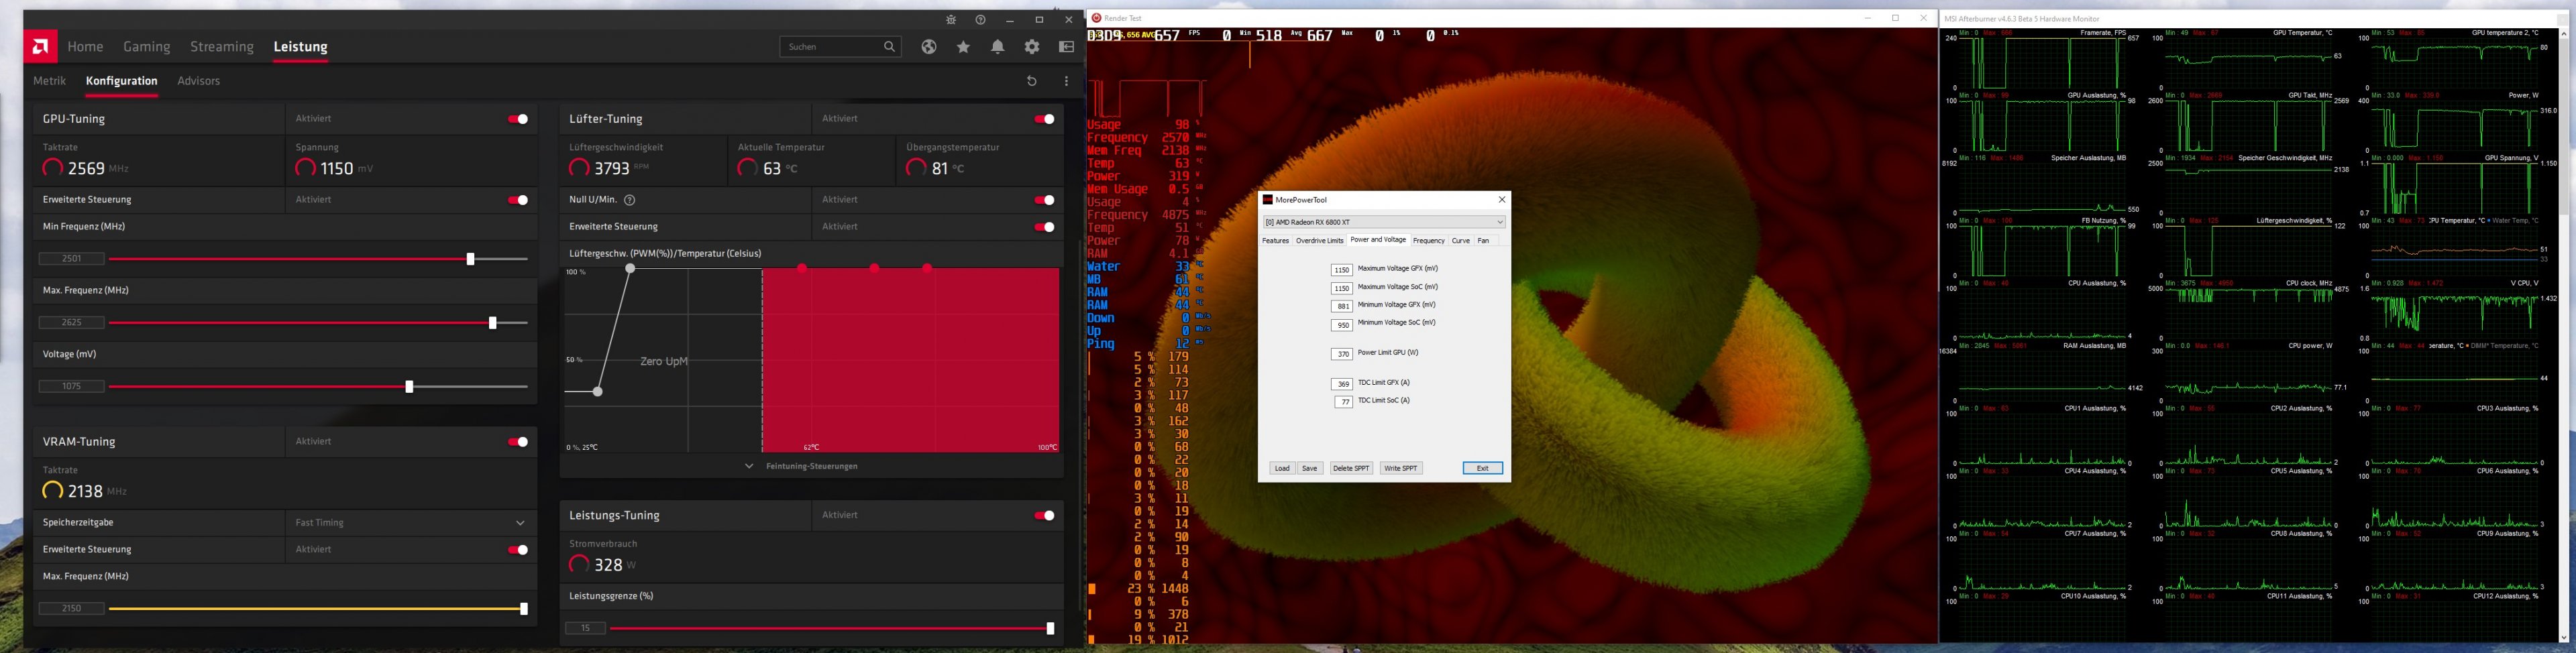The width and height of the screenshot is (2576, 653).
Task: Click the Load button in MorePowerTool
Action: (1282, 468)
